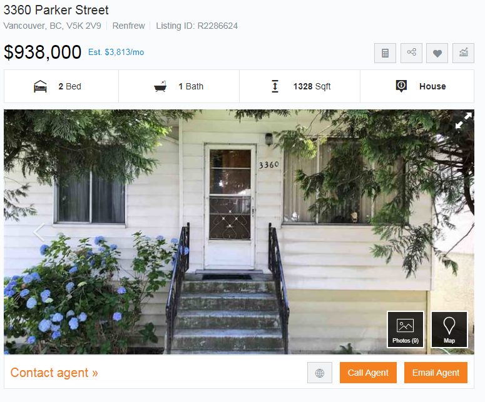The width and height of the screenshot is (485, 402).
Task: Open the Contact agent link
Action: tap(54, 373)
